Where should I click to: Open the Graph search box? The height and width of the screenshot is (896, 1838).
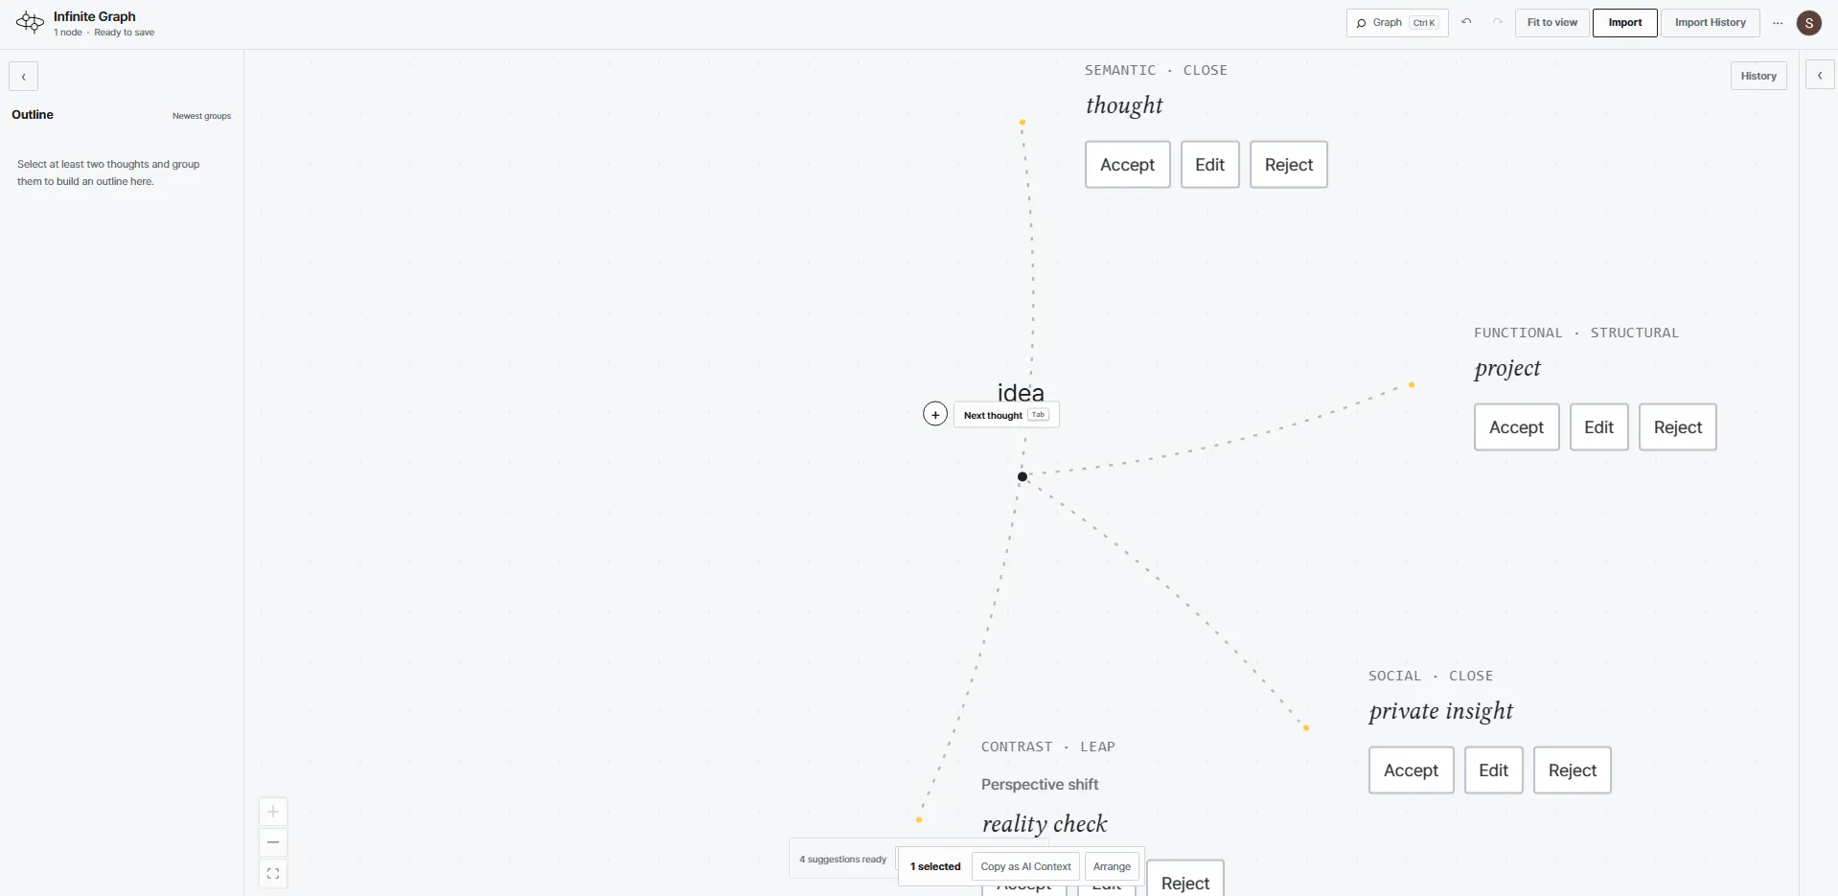tap(1397, 23)
